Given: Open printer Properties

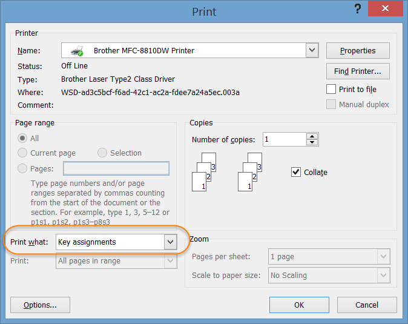Looking at the screenshot, I should click(358, 50).
